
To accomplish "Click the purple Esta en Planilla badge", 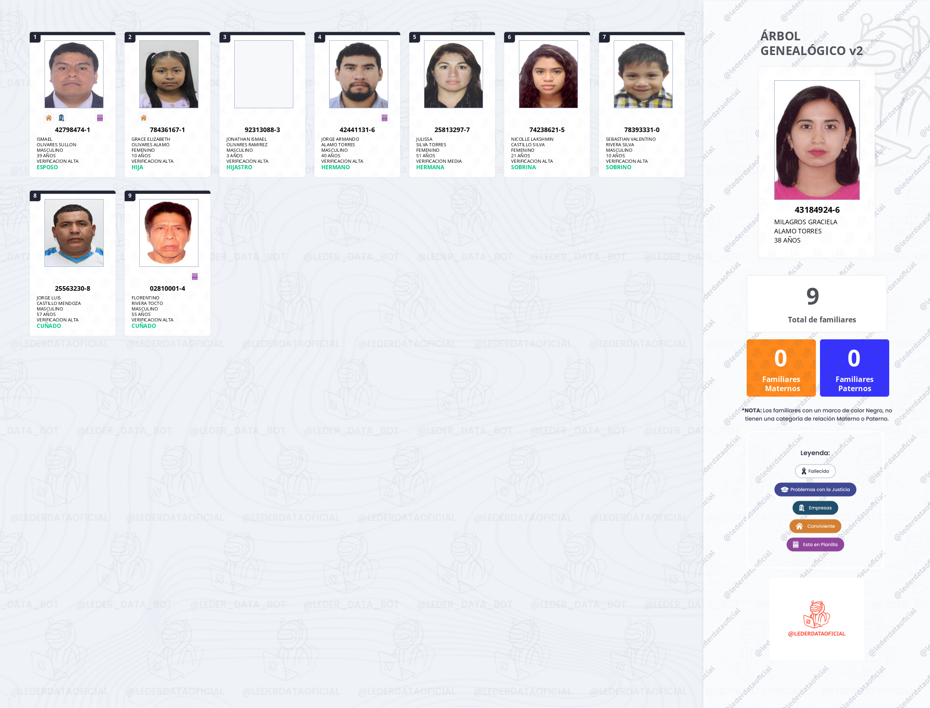I will [815, 544].
